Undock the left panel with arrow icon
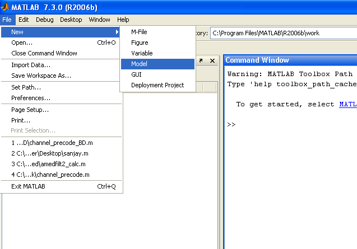Image resolution: width=357 pixels, height=249 pixels. point(201,61)
